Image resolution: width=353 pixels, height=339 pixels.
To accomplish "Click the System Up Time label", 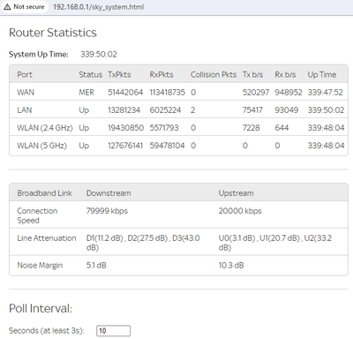I will click(x=39, y=55).
